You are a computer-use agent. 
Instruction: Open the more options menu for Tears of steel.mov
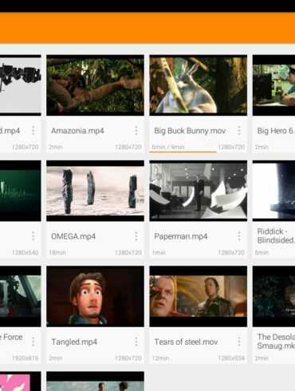click(x=239, y=342)
